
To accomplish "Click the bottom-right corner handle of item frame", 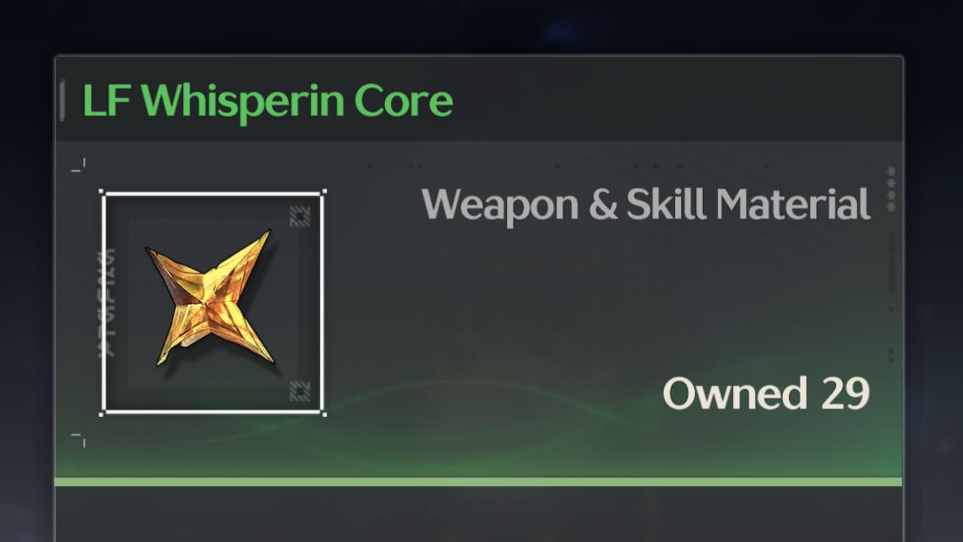I will coord(323,413).
